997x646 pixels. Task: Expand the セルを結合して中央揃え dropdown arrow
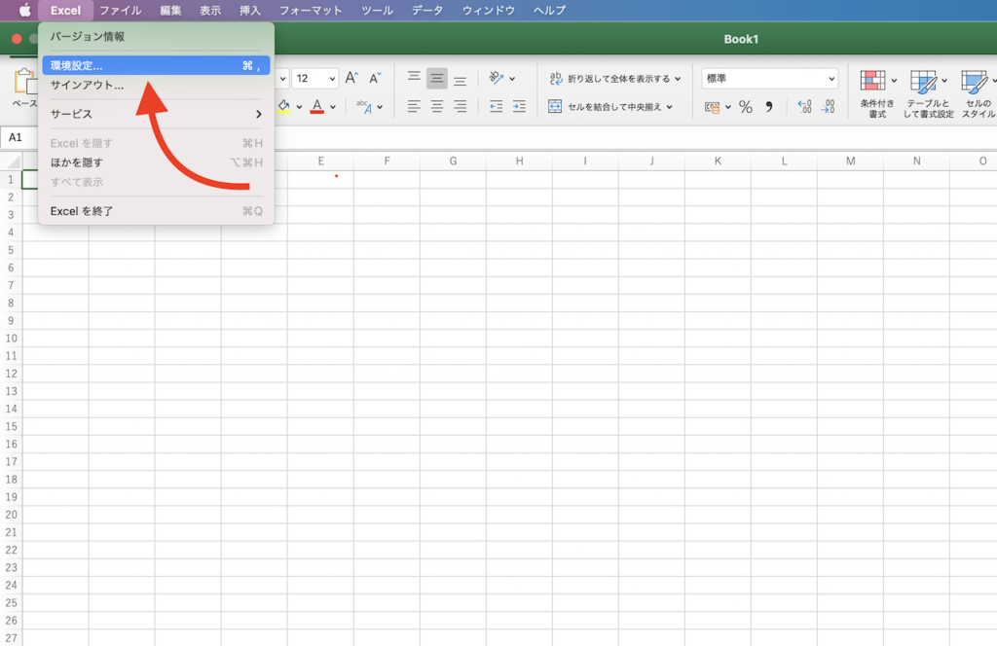click(x=670, y=106)
